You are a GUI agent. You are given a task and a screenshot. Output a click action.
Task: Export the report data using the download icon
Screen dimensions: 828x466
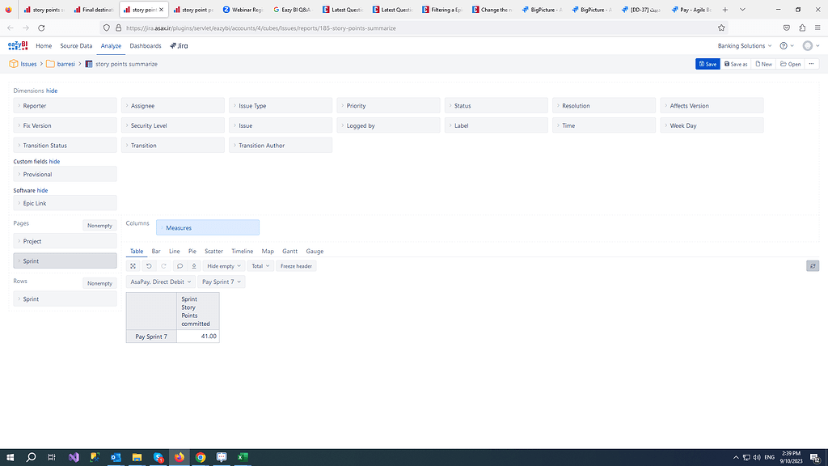[x=193, y=265]
